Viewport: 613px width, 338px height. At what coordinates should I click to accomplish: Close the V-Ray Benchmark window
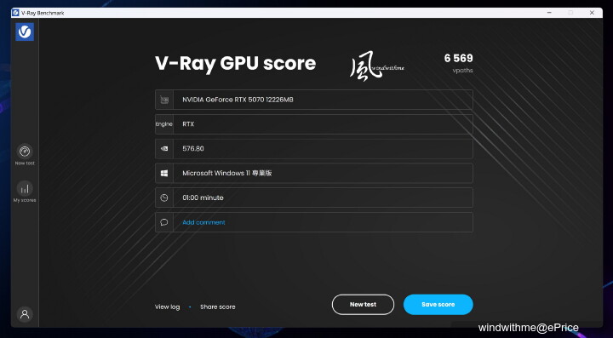[592, 13]
